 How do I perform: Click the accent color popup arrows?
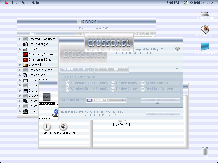124,100
